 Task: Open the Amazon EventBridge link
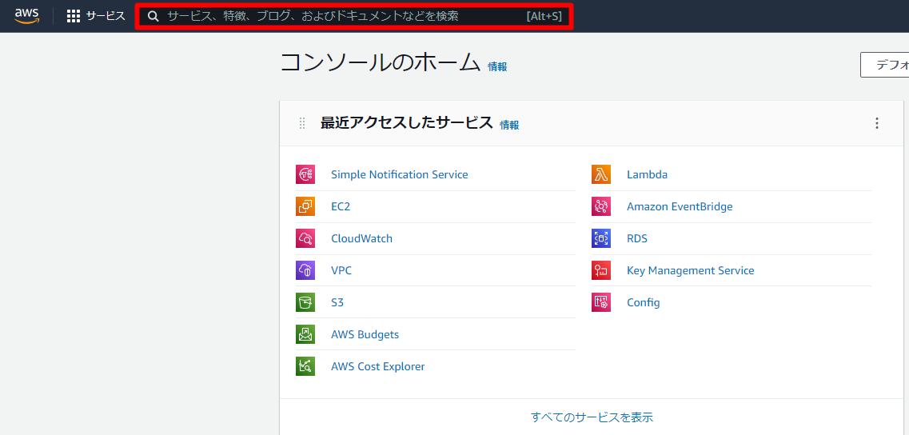click(x=680, y=206)
